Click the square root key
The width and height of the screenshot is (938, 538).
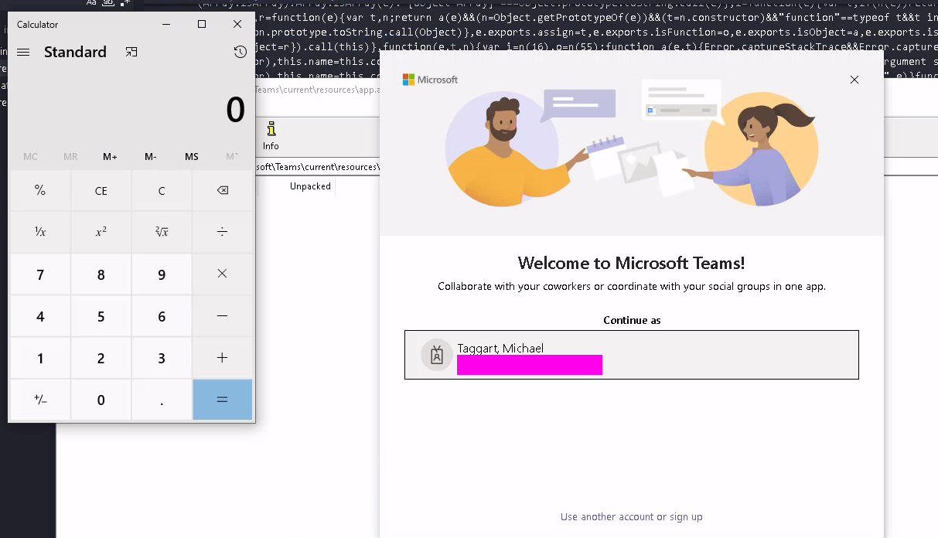pyautogui.click(x=162, y=232)
